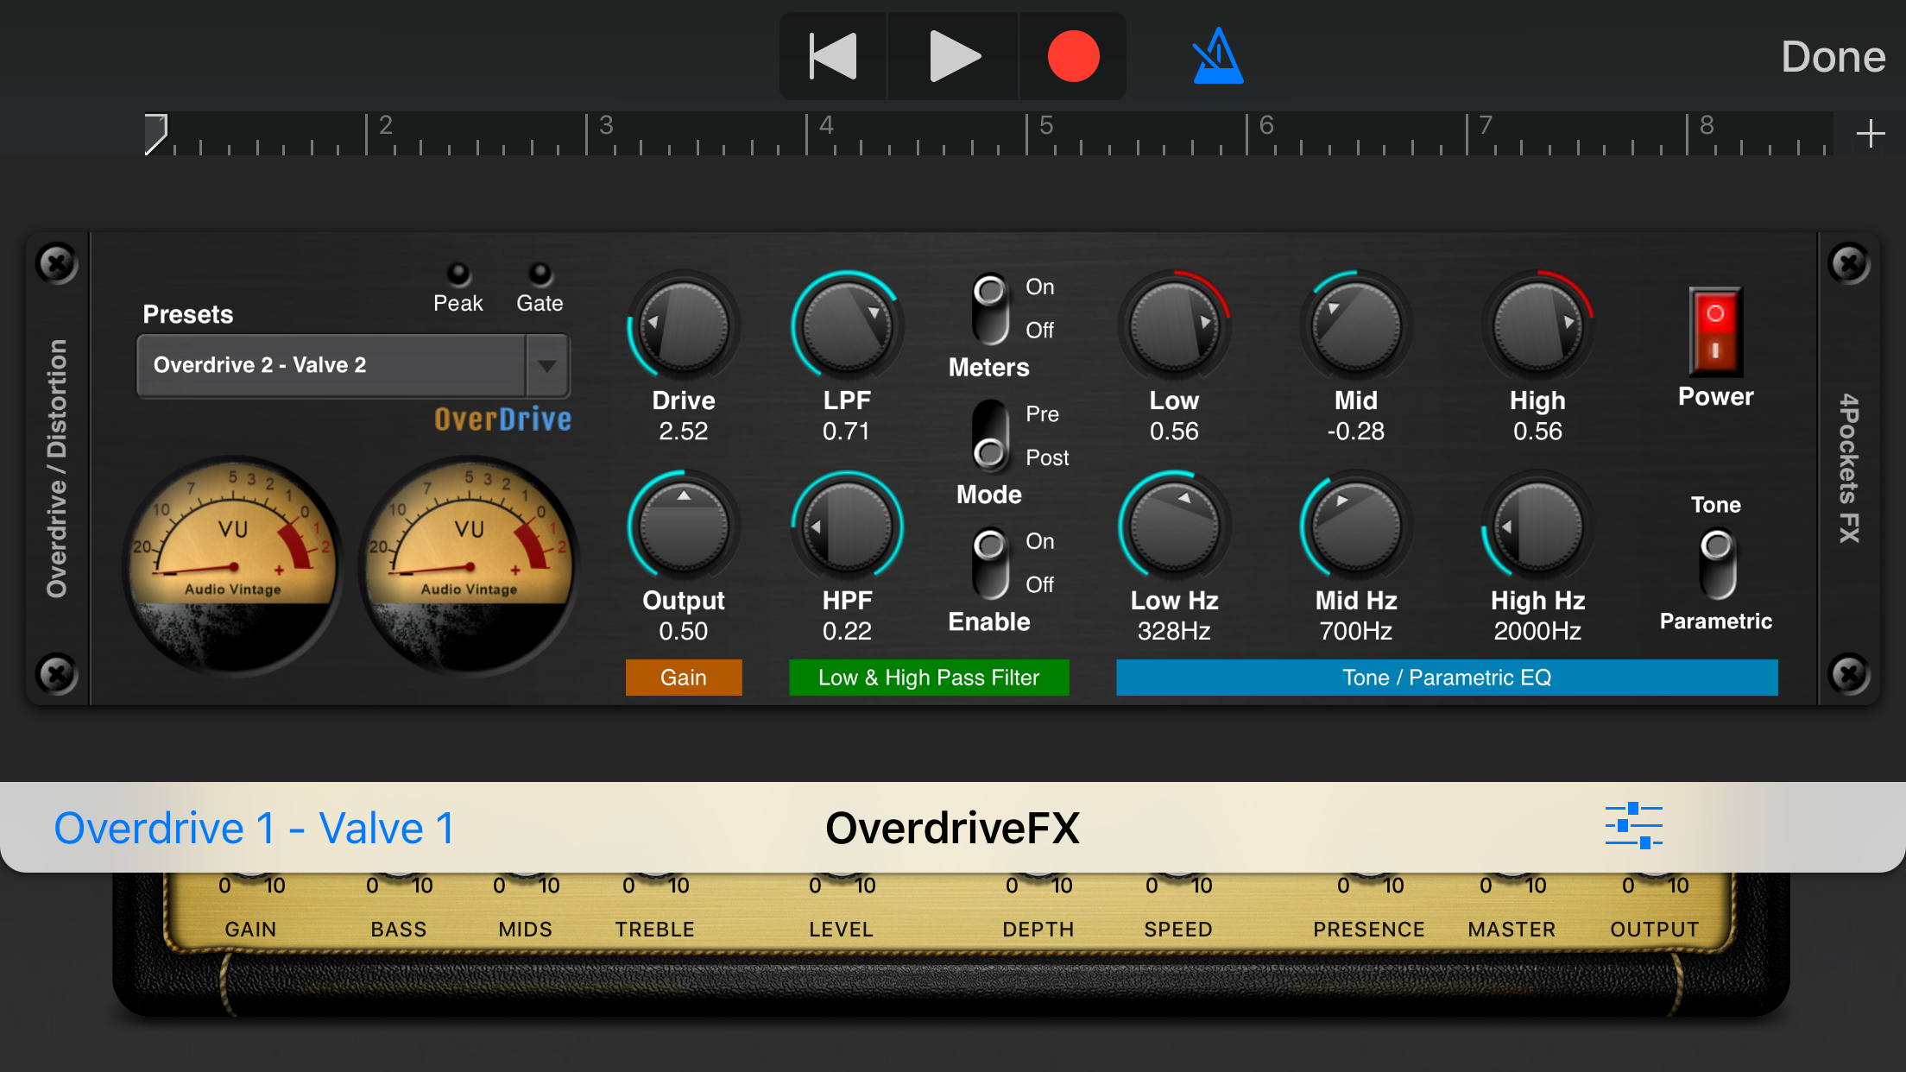Toggle the red Power switch
The width and height of the screenshot is (1906, 1072).
click(1715, 332)
